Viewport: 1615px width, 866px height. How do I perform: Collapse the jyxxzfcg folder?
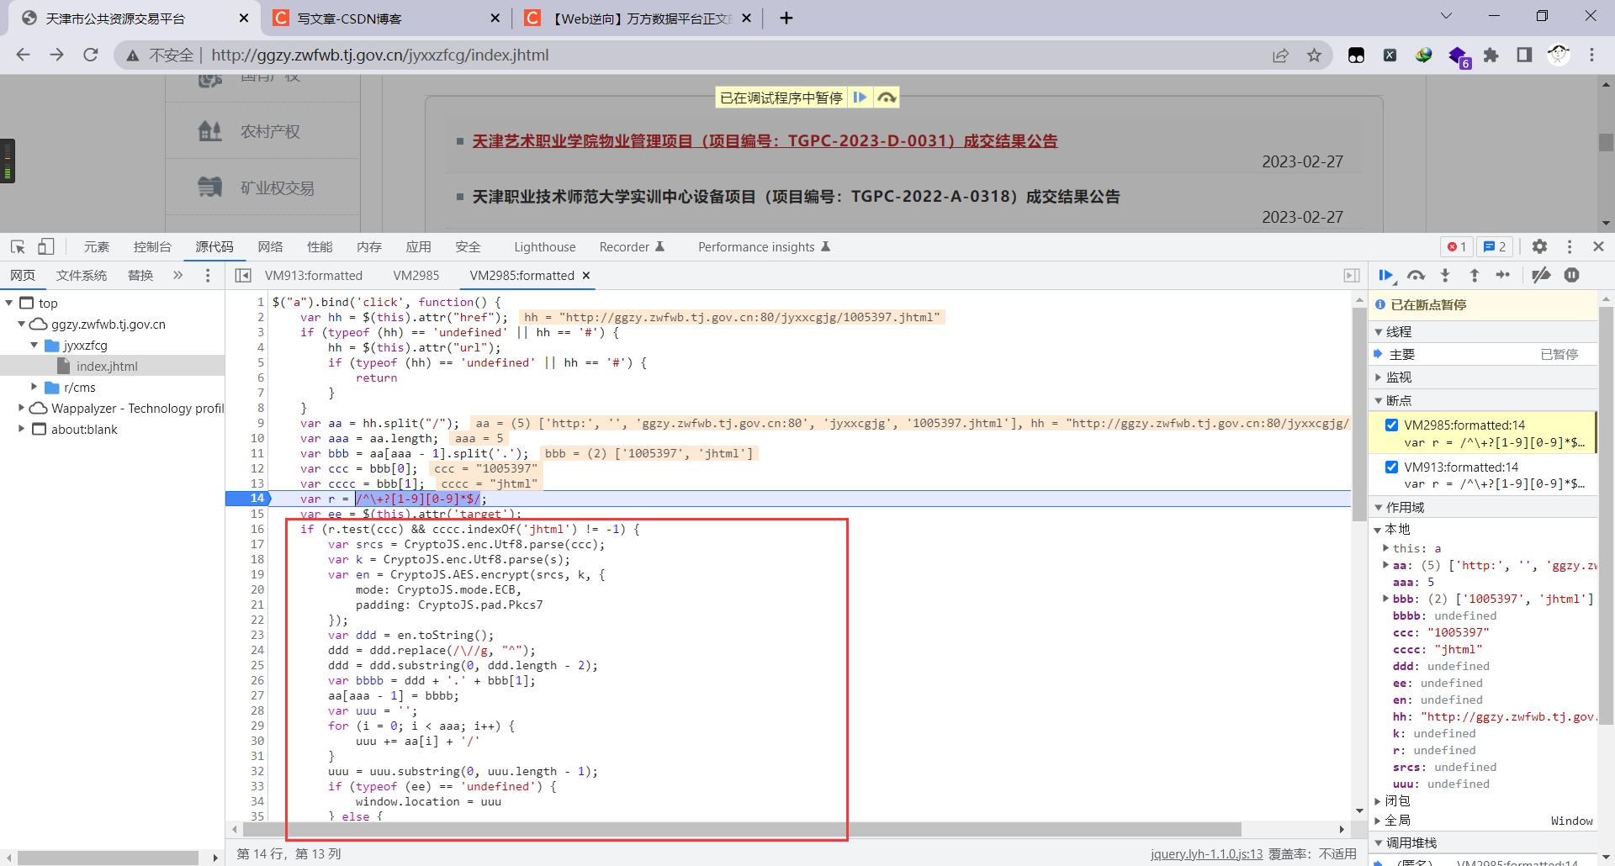(34, 345)
